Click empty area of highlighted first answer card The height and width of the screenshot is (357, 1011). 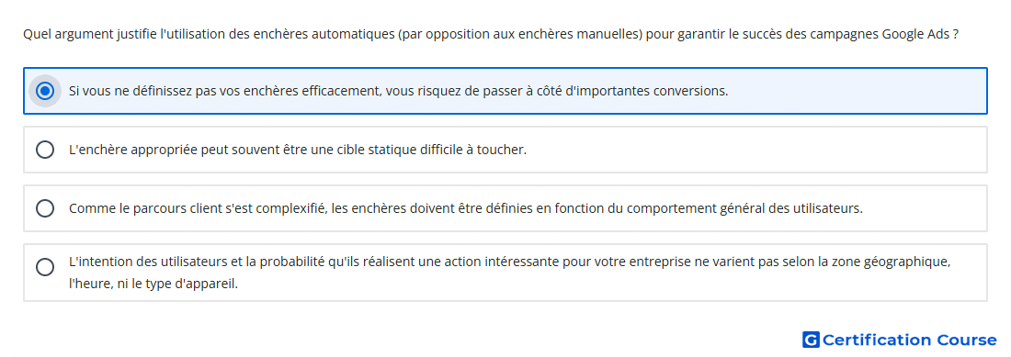tap(858, 91)
